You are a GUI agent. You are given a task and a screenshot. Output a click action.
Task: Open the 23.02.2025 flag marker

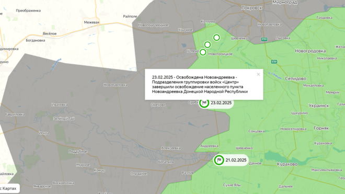pyautogui.click(x=204, y=103)
